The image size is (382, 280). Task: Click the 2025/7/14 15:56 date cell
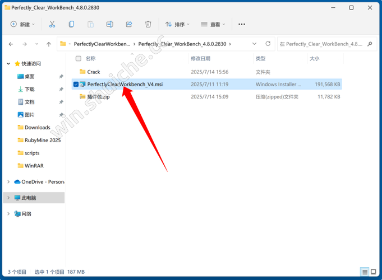point(210,72)
